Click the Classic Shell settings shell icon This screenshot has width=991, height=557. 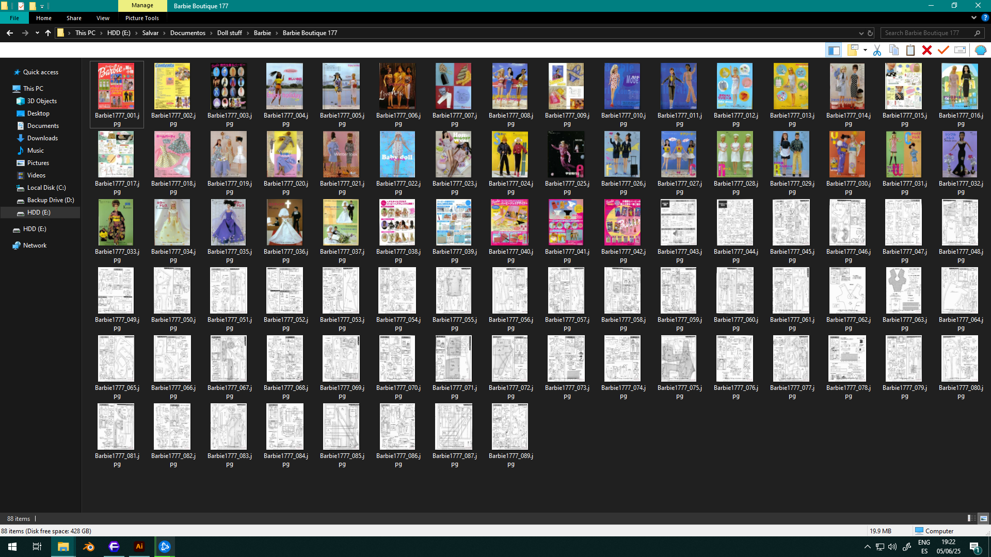coord(981,50)
